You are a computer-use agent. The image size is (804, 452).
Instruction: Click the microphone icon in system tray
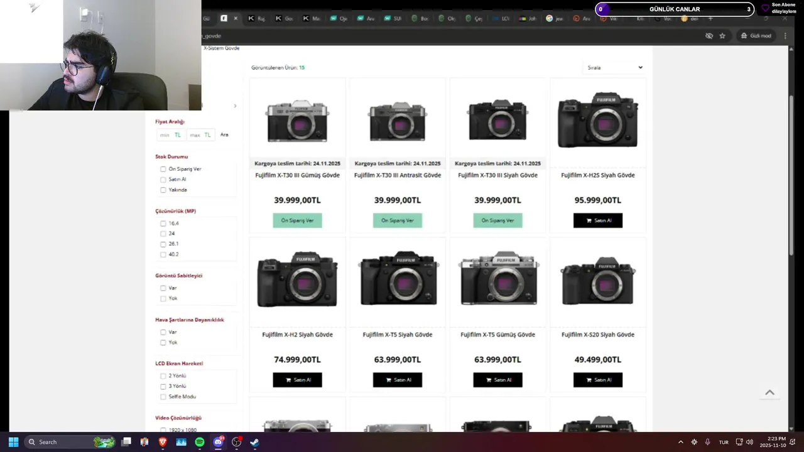pos(708,442)
